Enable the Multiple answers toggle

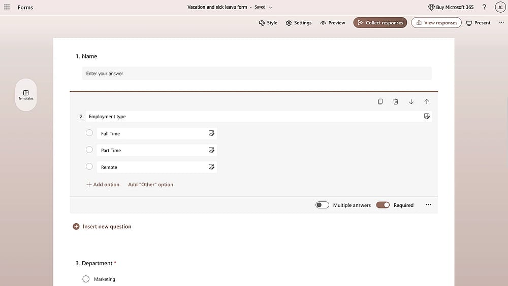pos(323,205)
